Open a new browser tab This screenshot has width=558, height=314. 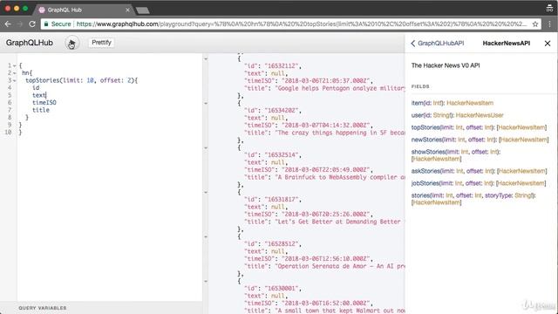[x=143, y=10]
